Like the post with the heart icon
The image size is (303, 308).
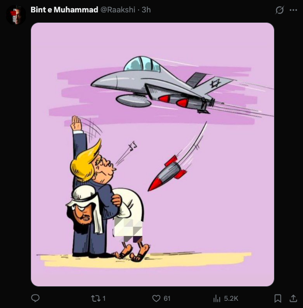click(156, 298)
